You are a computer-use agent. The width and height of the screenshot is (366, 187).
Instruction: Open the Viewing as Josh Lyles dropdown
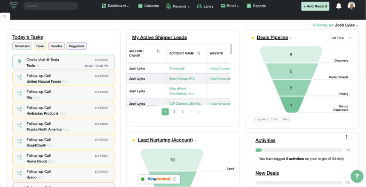pyautogui.click(x=335, y=25)
